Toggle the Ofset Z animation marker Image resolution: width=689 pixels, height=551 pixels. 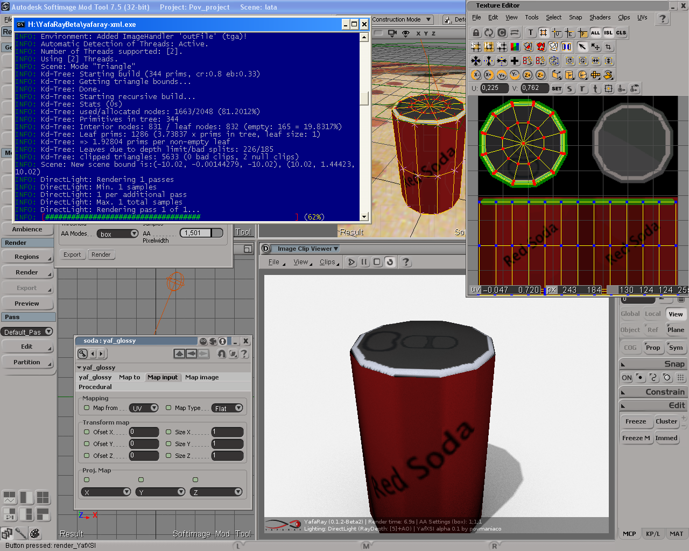(x=87, y=455)
